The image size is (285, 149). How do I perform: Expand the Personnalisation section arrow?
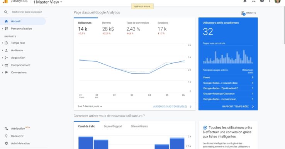point(3,29)
